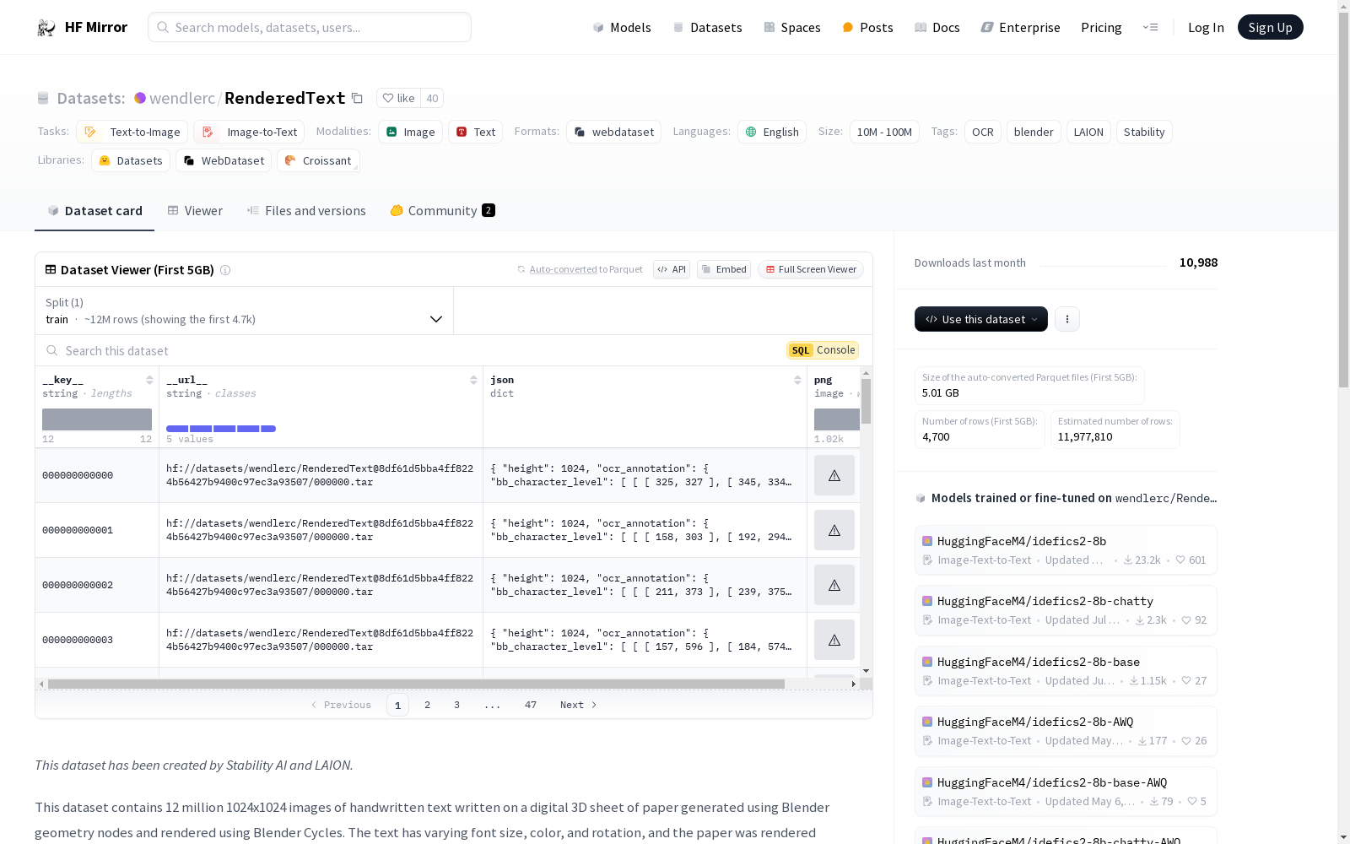The width and height of the screenshot is (1350, 844).
Task: Click the Sign Up button
Action: [x=1271, y=27]
